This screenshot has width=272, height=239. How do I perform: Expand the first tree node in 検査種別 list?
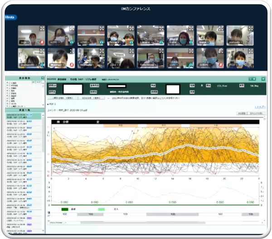click(7, 83)
